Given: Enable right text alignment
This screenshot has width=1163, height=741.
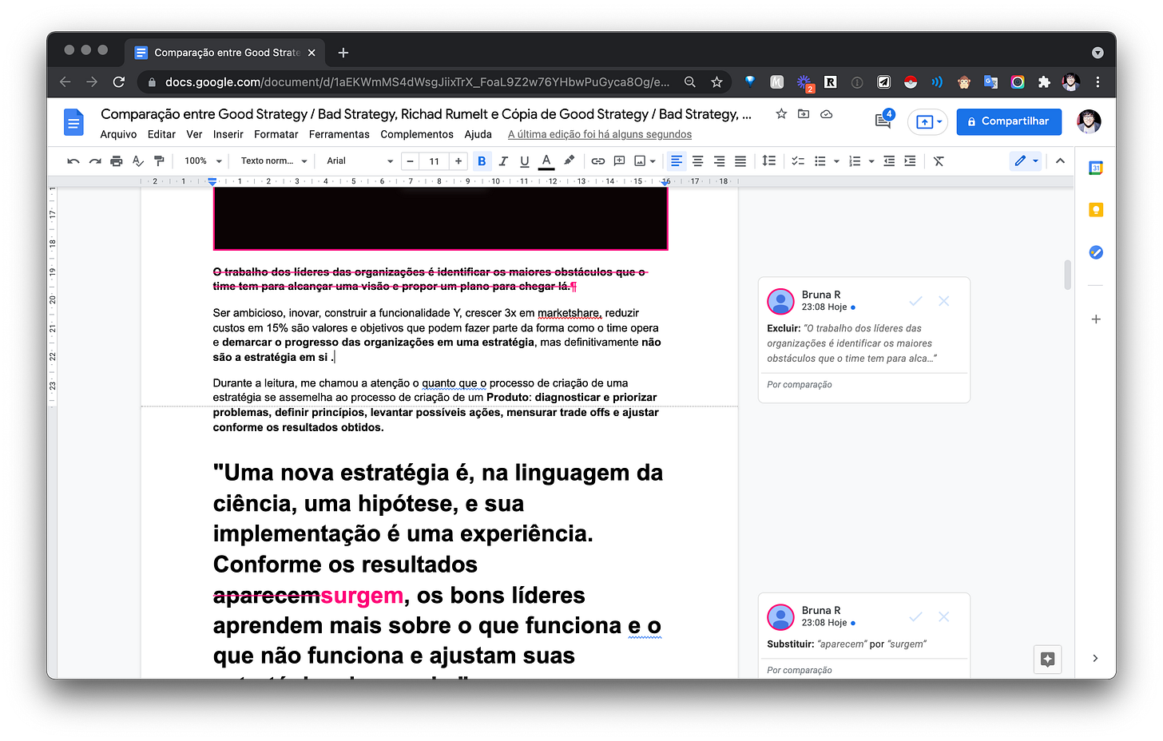Looking at the screenshot, I should click(x=719, y=161).
